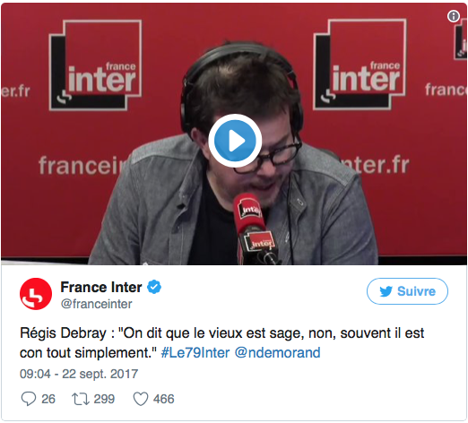Play the France Inter video
The height and width of the screenshot is (423, 468).
235,141
